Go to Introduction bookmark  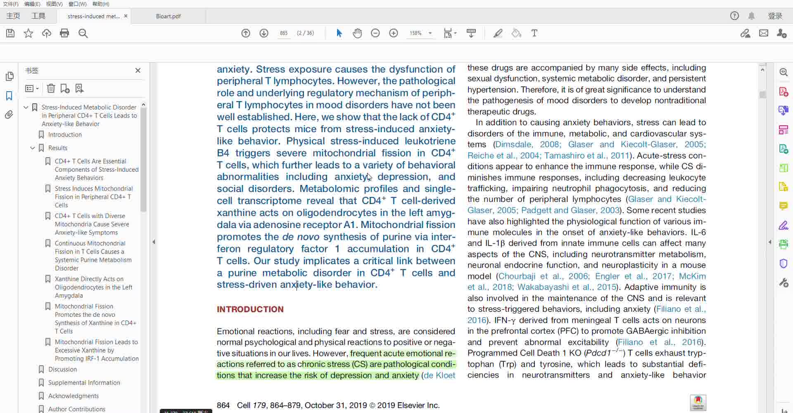point(65,135)
